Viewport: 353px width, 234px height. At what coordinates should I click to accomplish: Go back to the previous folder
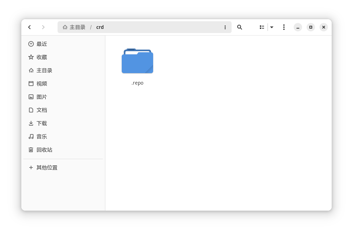(30, 27)
